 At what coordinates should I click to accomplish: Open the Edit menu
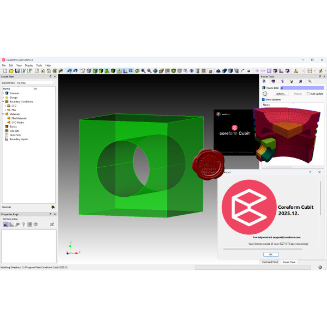pos(11,65)
